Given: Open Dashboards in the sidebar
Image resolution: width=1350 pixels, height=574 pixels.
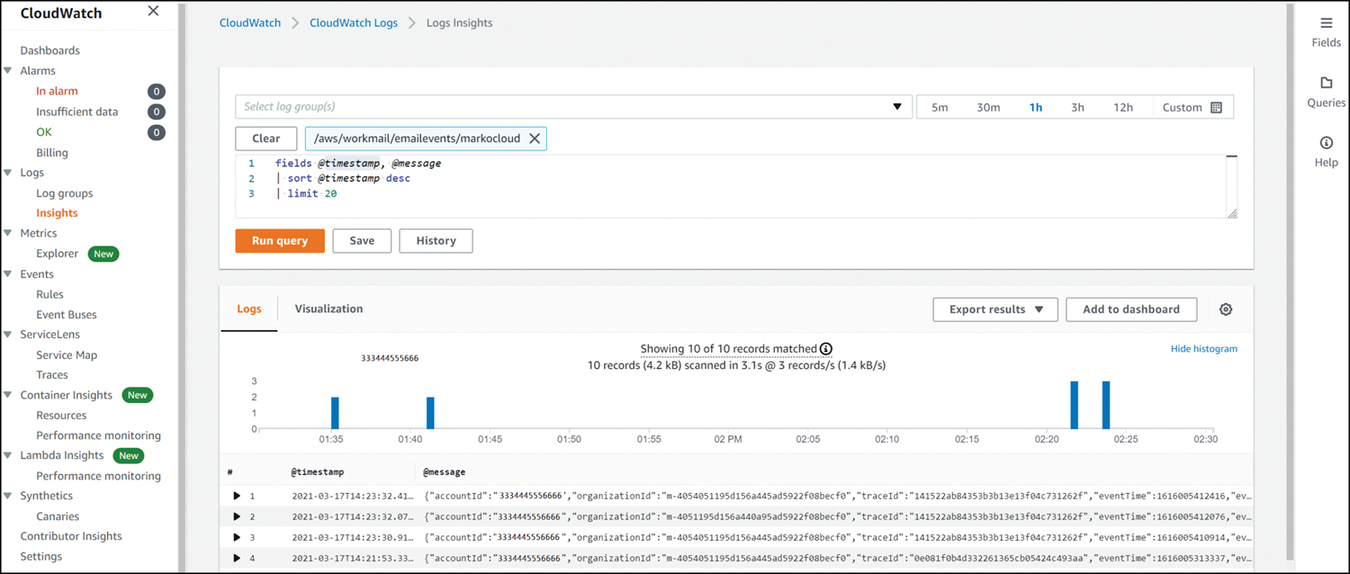Looking at the screenshot, I should (x=49, y=50).
